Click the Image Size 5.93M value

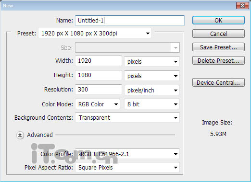tap(218, 134)
